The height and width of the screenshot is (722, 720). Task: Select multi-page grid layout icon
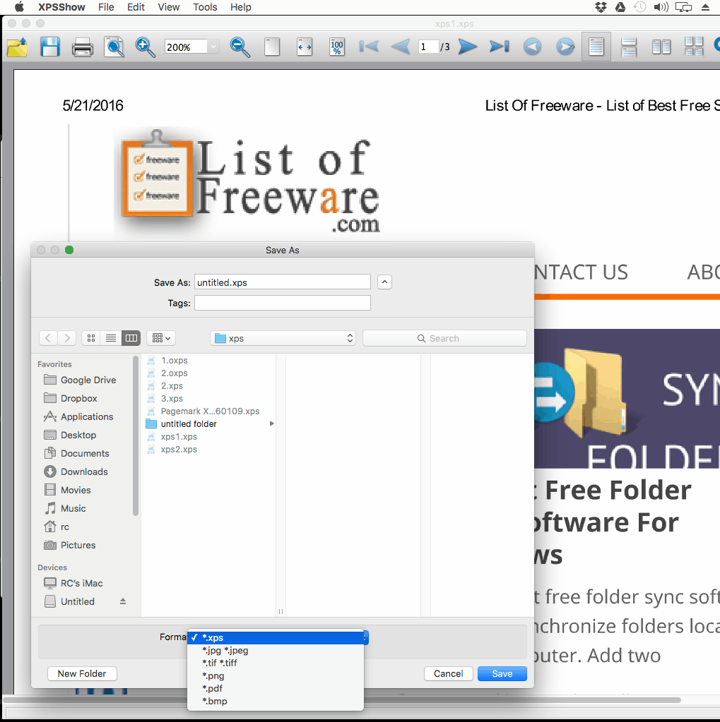[x=694, y=47]
